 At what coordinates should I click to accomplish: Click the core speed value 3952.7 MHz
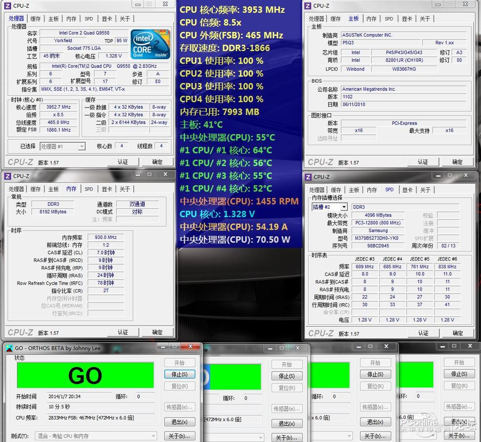(59, 107)
